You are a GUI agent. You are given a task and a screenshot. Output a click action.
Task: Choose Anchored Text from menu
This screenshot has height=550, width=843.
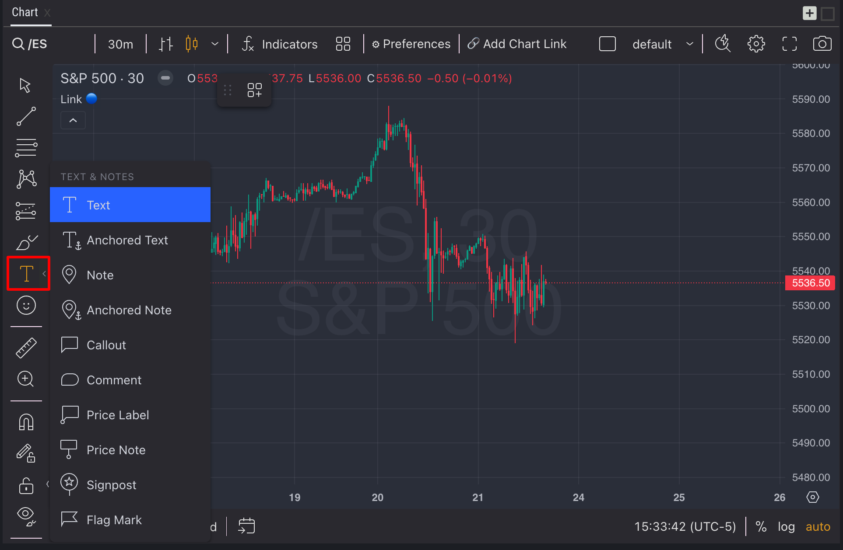pos(127,240)
